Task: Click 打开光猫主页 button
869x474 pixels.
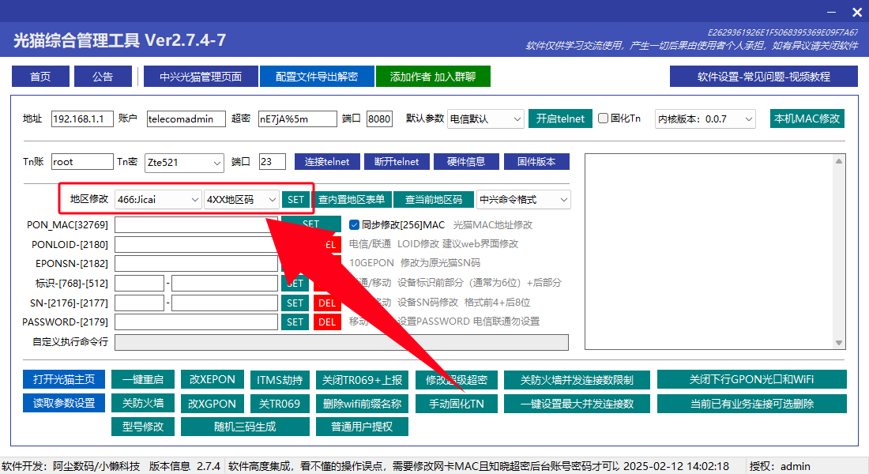Action: (x=64, y=379)
